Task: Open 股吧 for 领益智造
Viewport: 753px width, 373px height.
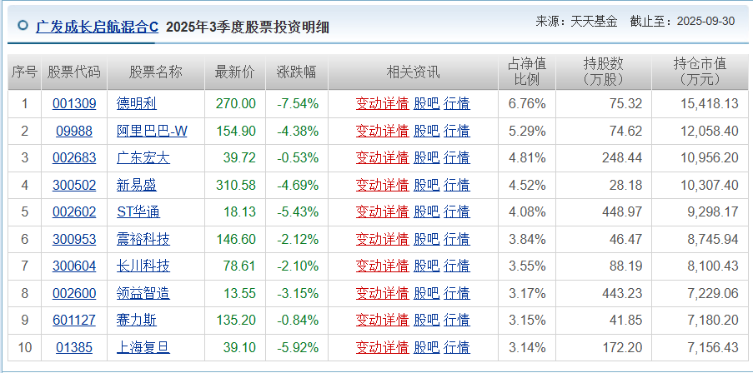Action: point(426,293)
